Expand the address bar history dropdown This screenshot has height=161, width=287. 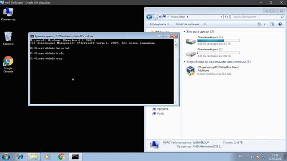pos(221,17)
